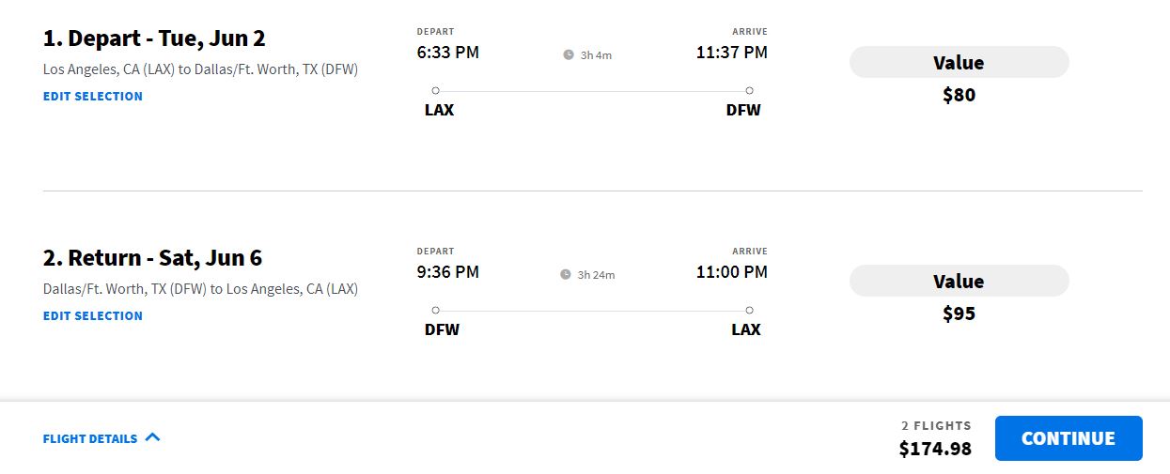
Task: Edit selection for the Tue, Jun 2 departure
Action: 93,96
